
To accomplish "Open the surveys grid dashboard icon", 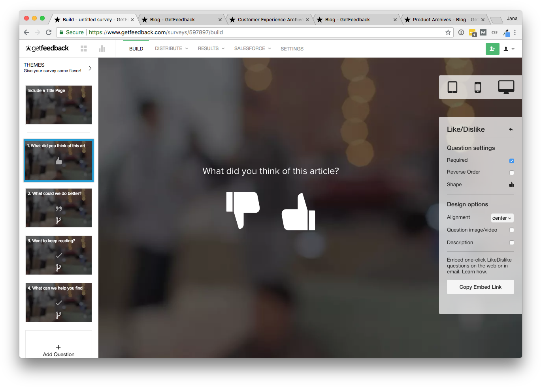I will coord(84,49).
